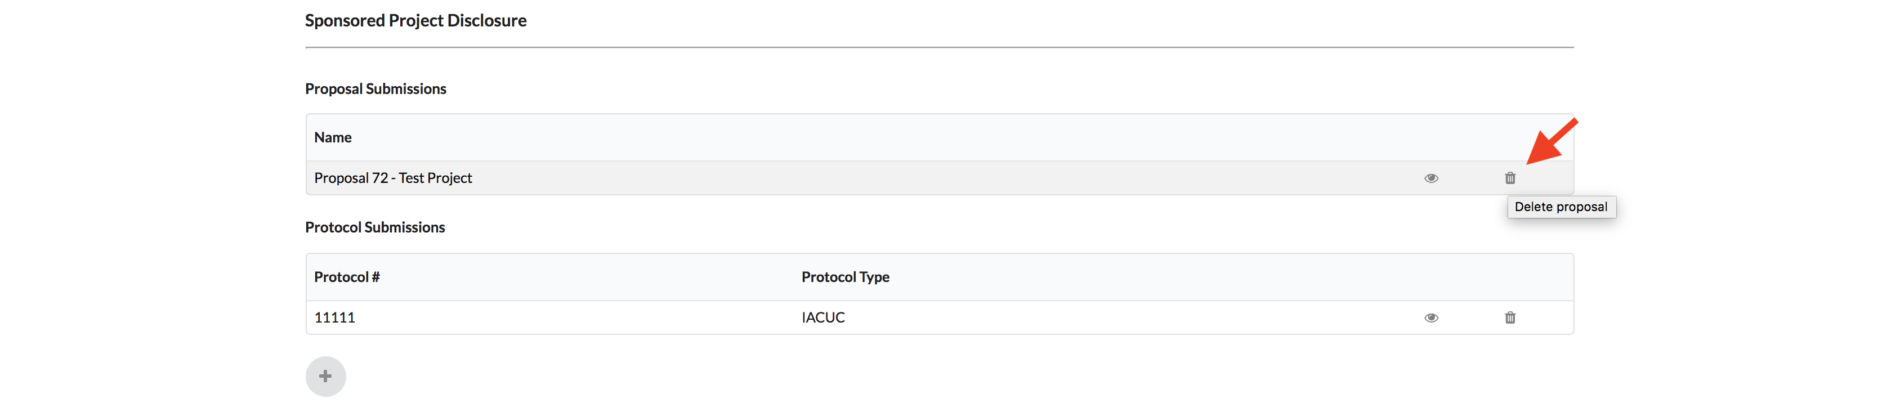1878x416 pixels.
Task: Click the Name column header
Action: pos(333,138)
